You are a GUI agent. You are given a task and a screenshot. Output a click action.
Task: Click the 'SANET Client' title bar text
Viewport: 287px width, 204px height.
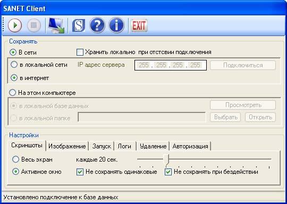click(x=24, y=8)
